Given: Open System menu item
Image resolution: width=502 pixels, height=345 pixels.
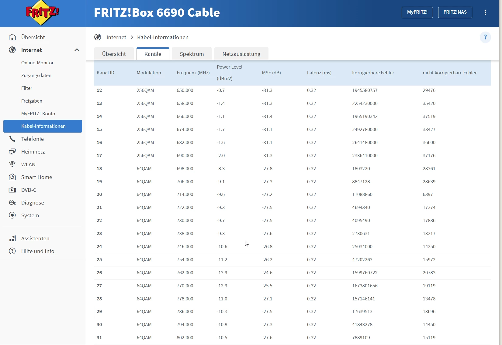Looking at the screenshot, I should coord(30,215).
